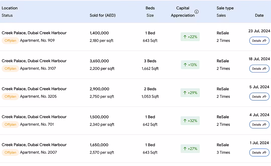Screen dimensions: 271x166
Task: Open Details for Apartment No. 909
Action: click(259, 41)
